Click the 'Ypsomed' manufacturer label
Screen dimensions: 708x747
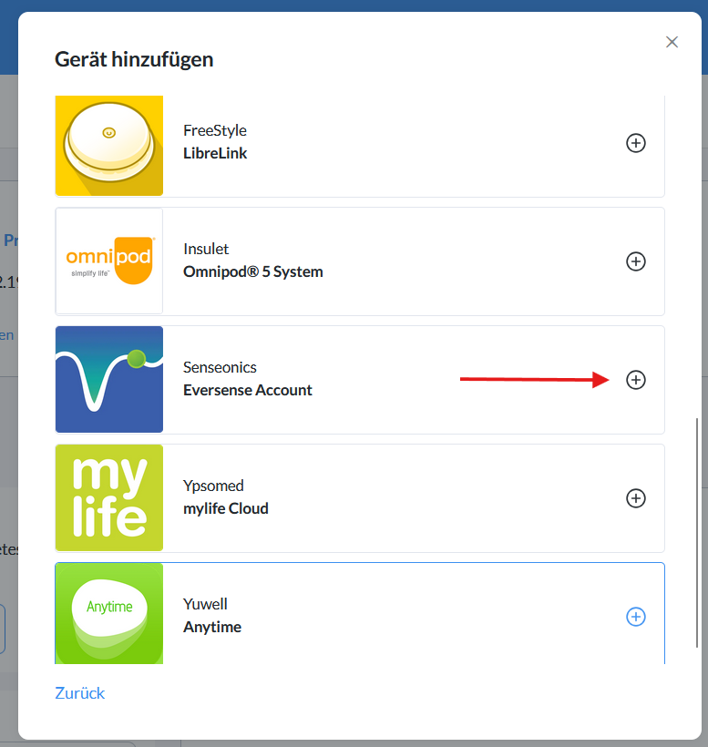[x=213, y=486]
